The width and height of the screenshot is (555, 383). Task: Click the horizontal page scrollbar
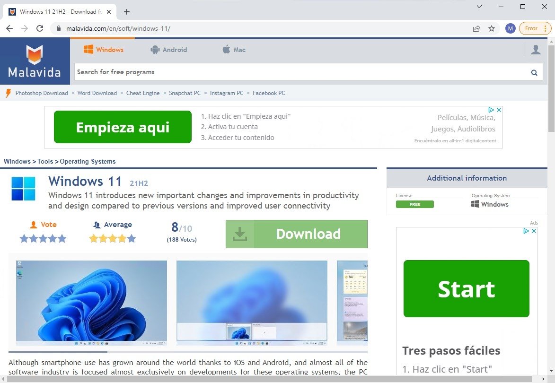[x=269, y=379]
